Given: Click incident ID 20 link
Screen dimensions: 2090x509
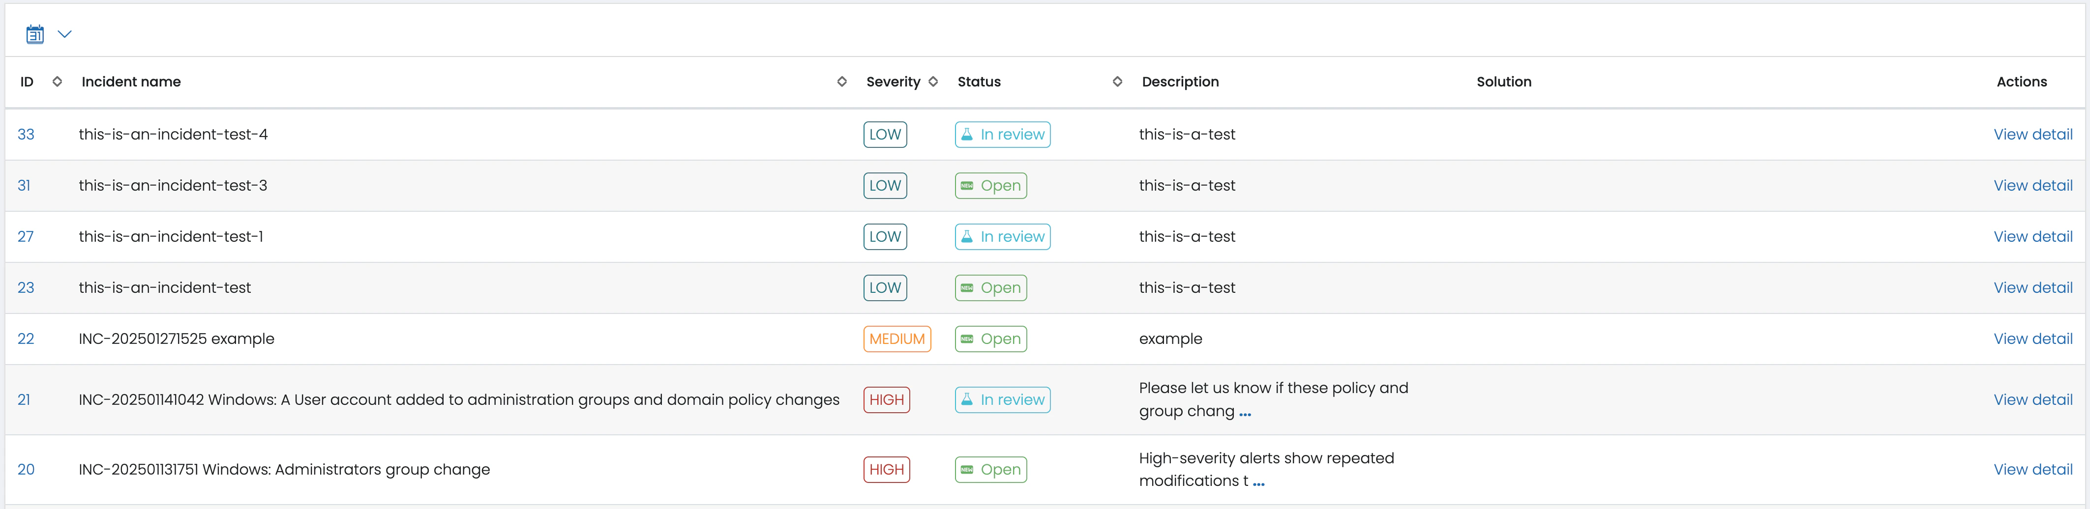Looking at the screenshot, I should (x=26, y=469).
